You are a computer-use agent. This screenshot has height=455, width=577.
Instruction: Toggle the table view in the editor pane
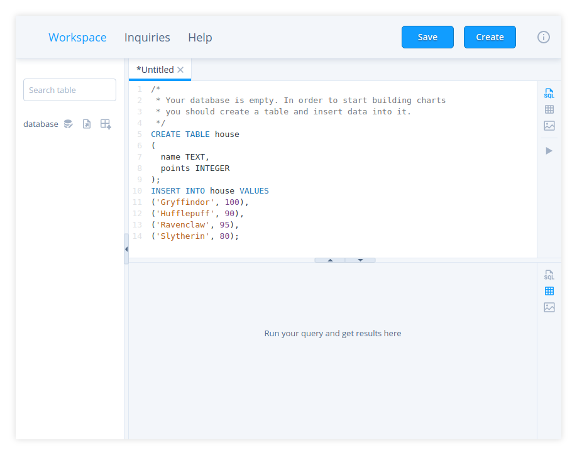[549, 109]
